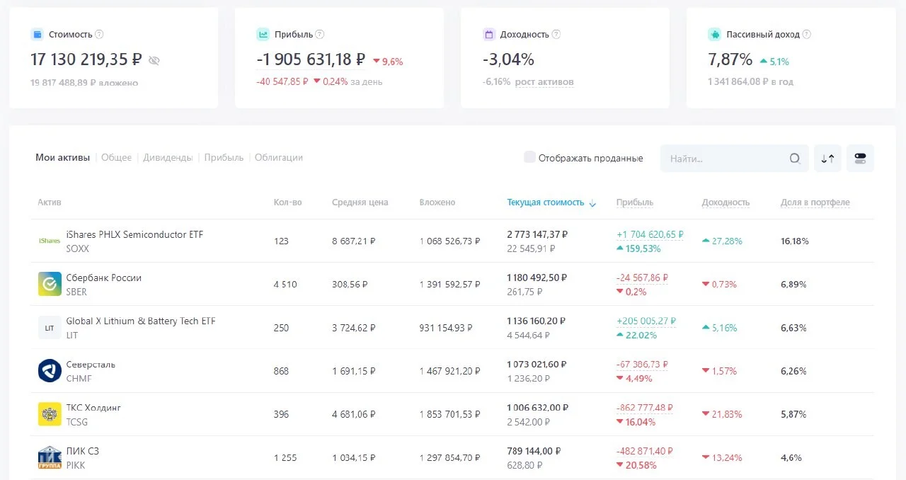Click SBER profit -24 567,86 ₽
This screenshot has height=480, width=906.
tap(642, 278)
